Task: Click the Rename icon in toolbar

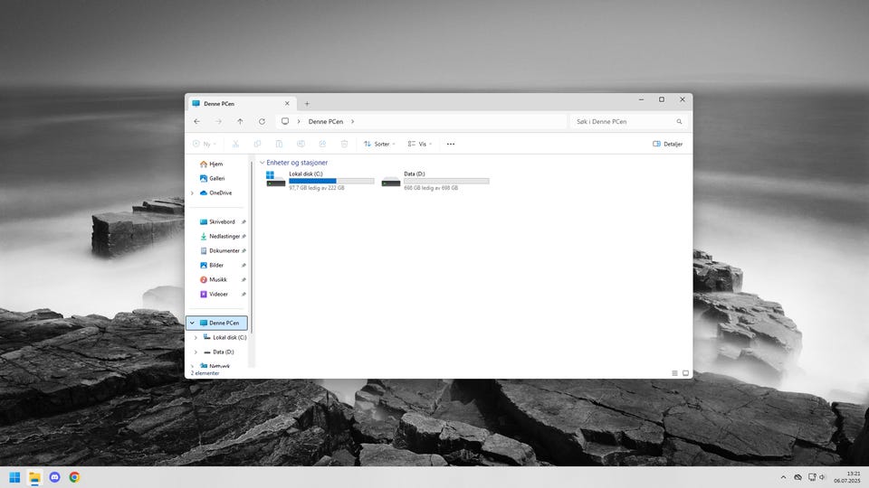Action: pos(301,144)
